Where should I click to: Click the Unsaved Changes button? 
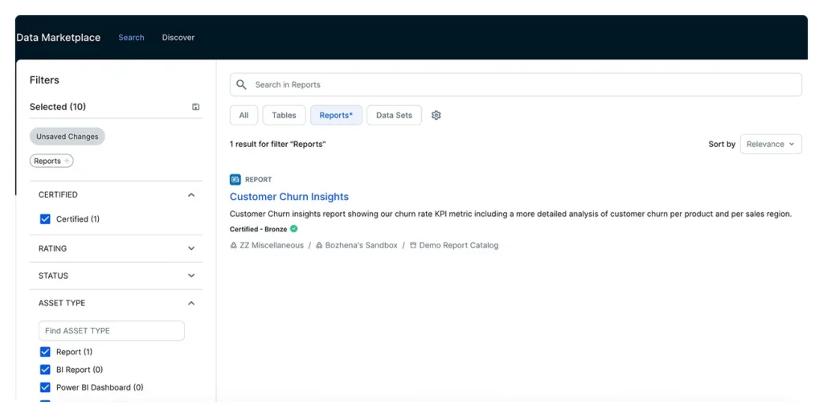click(68, 137)
